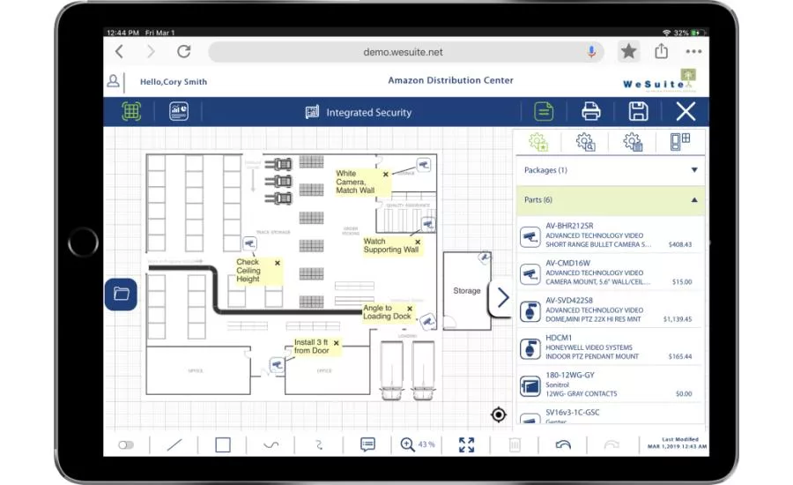Viewport: 793px width, 485px height.
Task: Open the user profile icon
Action: [x=114, y=81]
